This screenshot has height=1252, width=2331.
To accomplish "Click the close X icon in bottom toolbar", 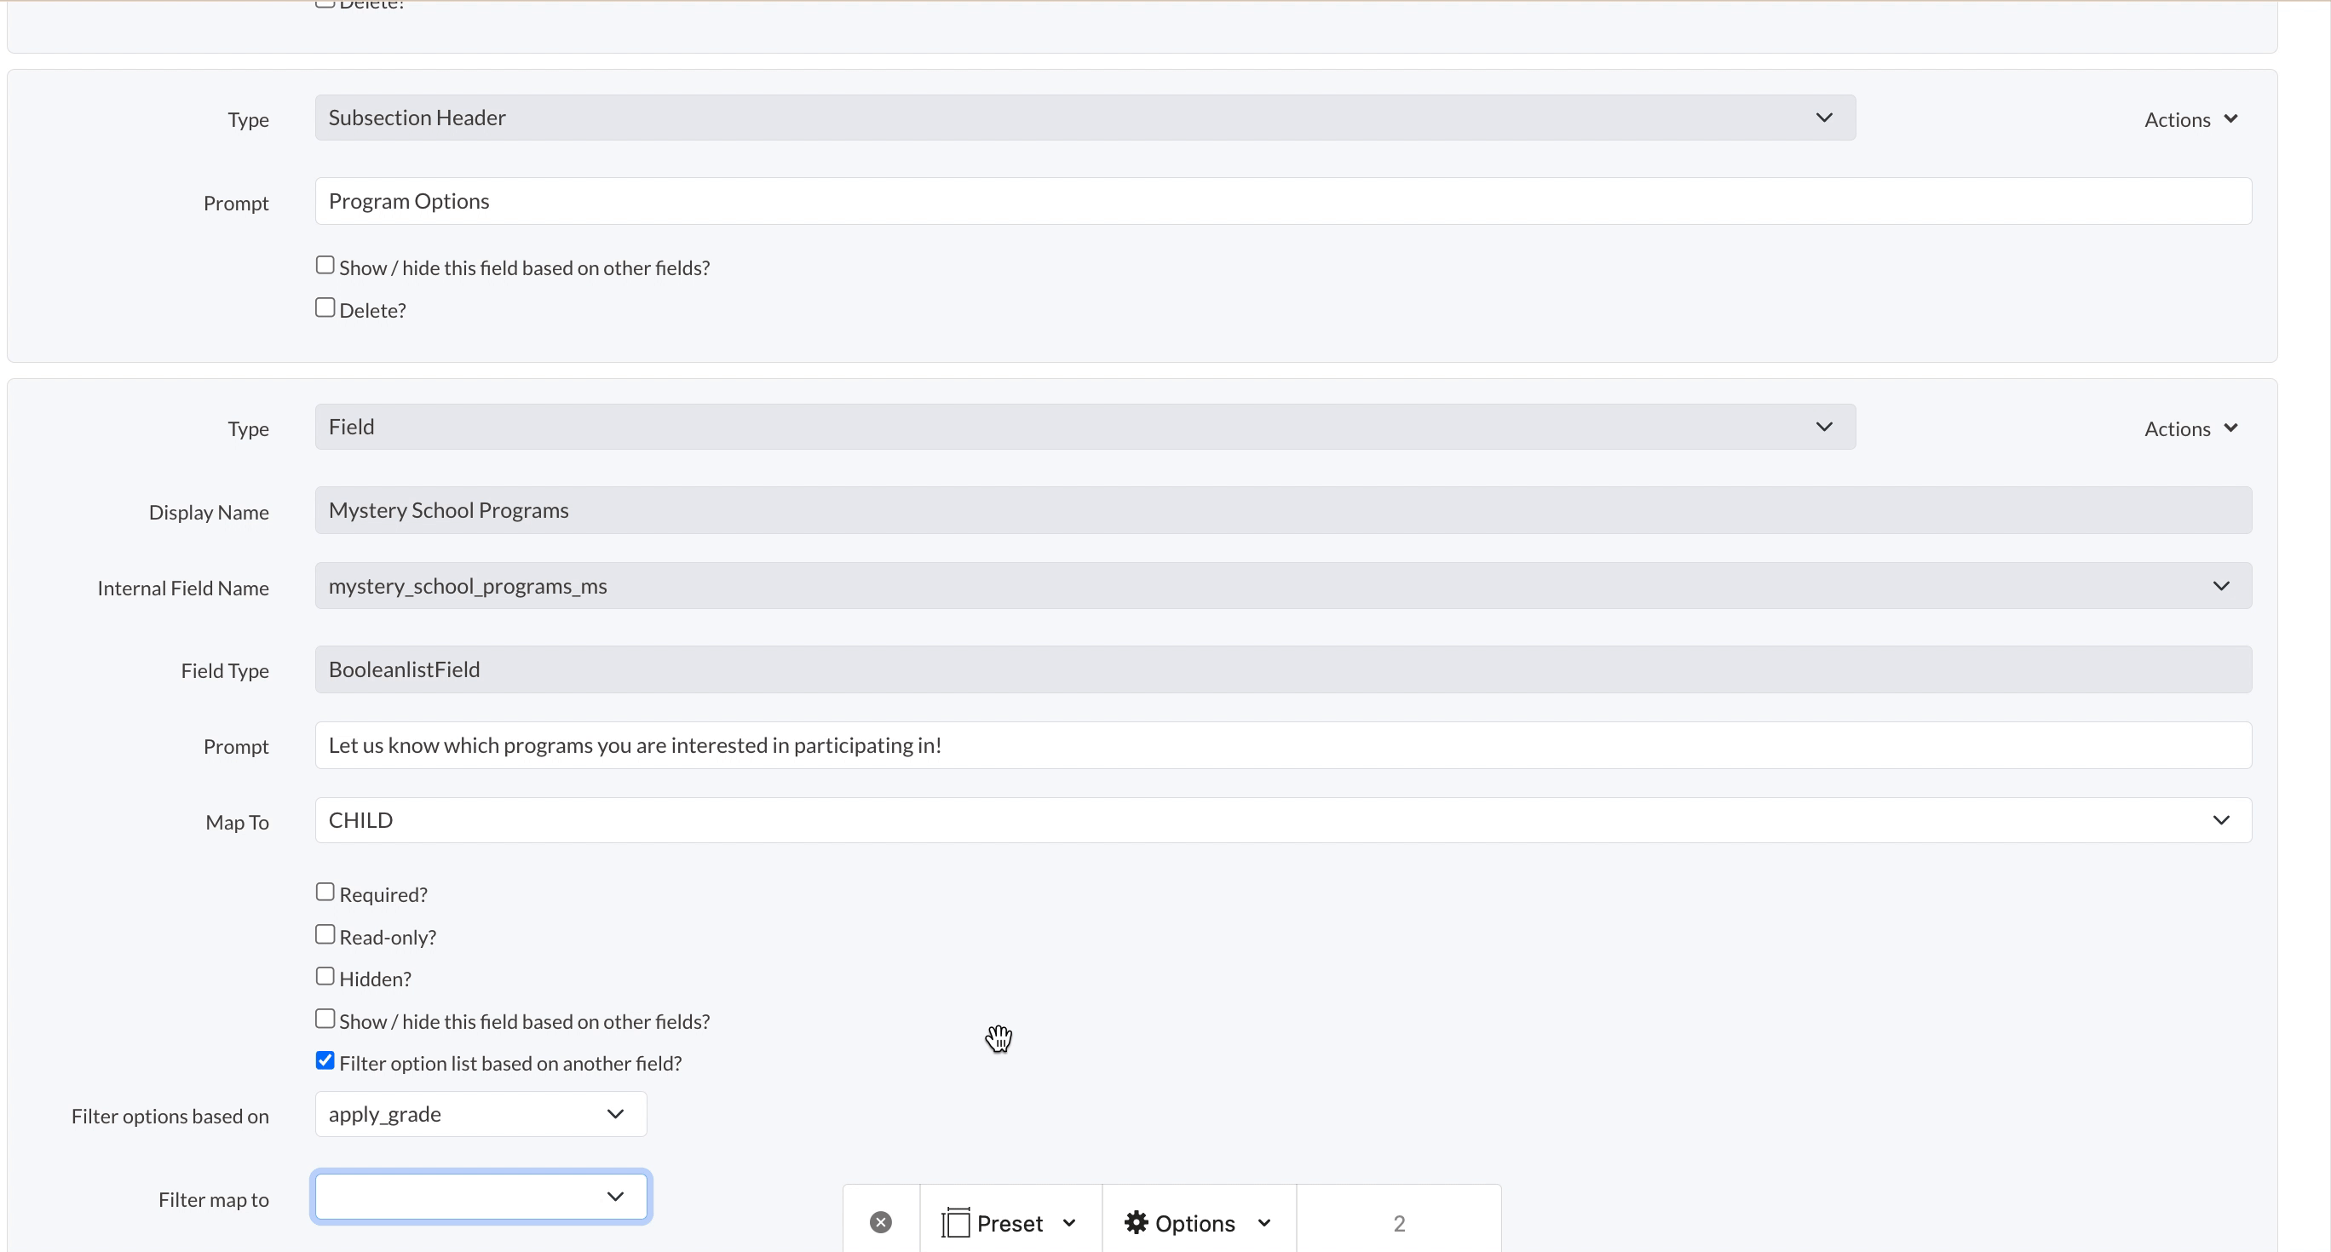I will pyautogui.click(x=880, y=1222).
